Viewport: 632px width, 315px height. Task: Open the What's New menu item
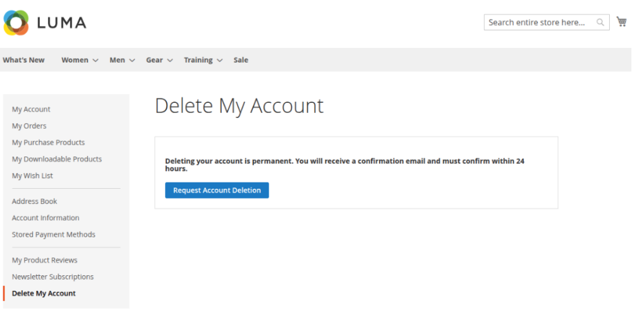tap(23, 60)
